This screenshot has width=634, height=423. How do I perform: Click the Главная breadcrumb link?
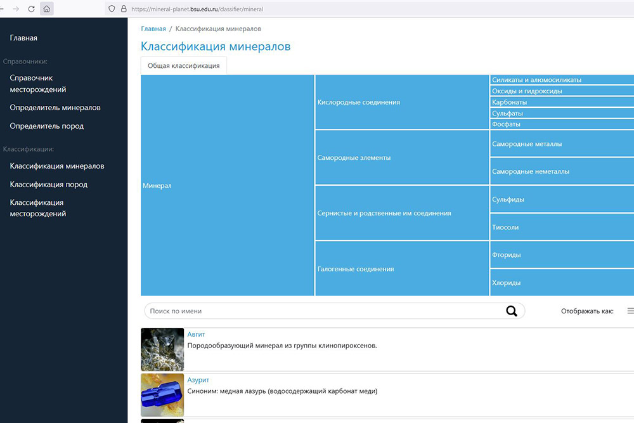pos(153,29)
